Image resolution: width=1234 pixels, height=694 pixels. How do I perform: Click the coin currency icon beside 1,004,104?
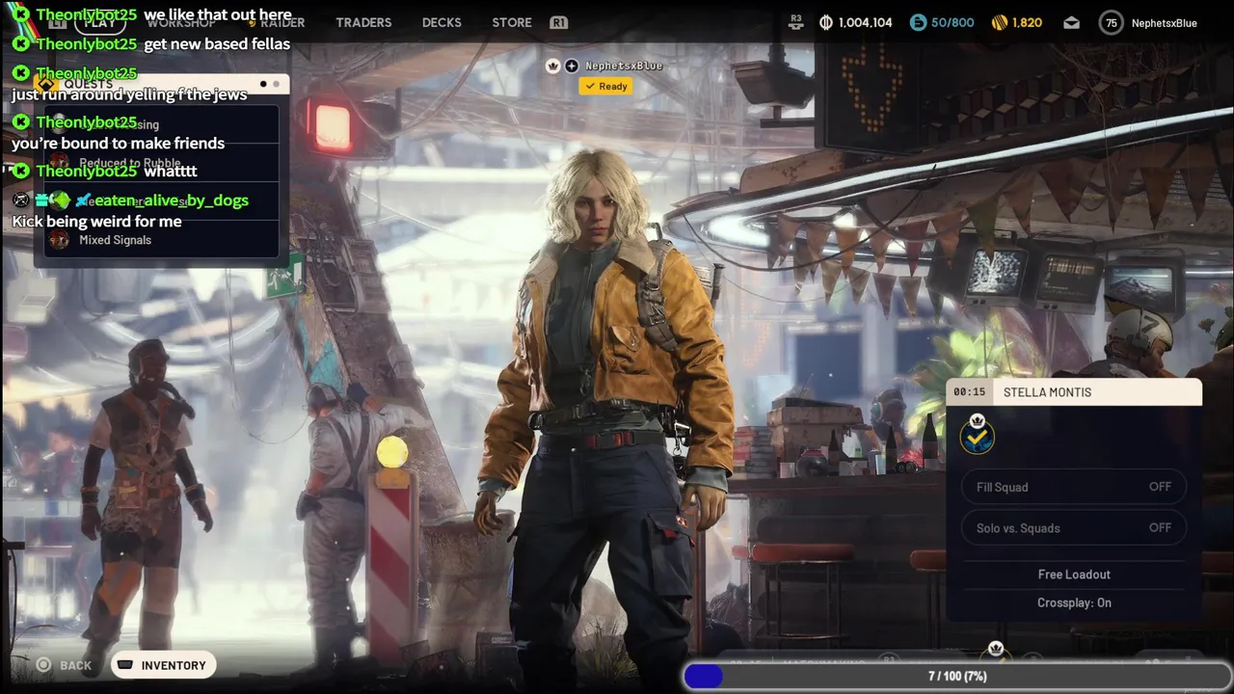pyautogui.click(x=826, y=22)
